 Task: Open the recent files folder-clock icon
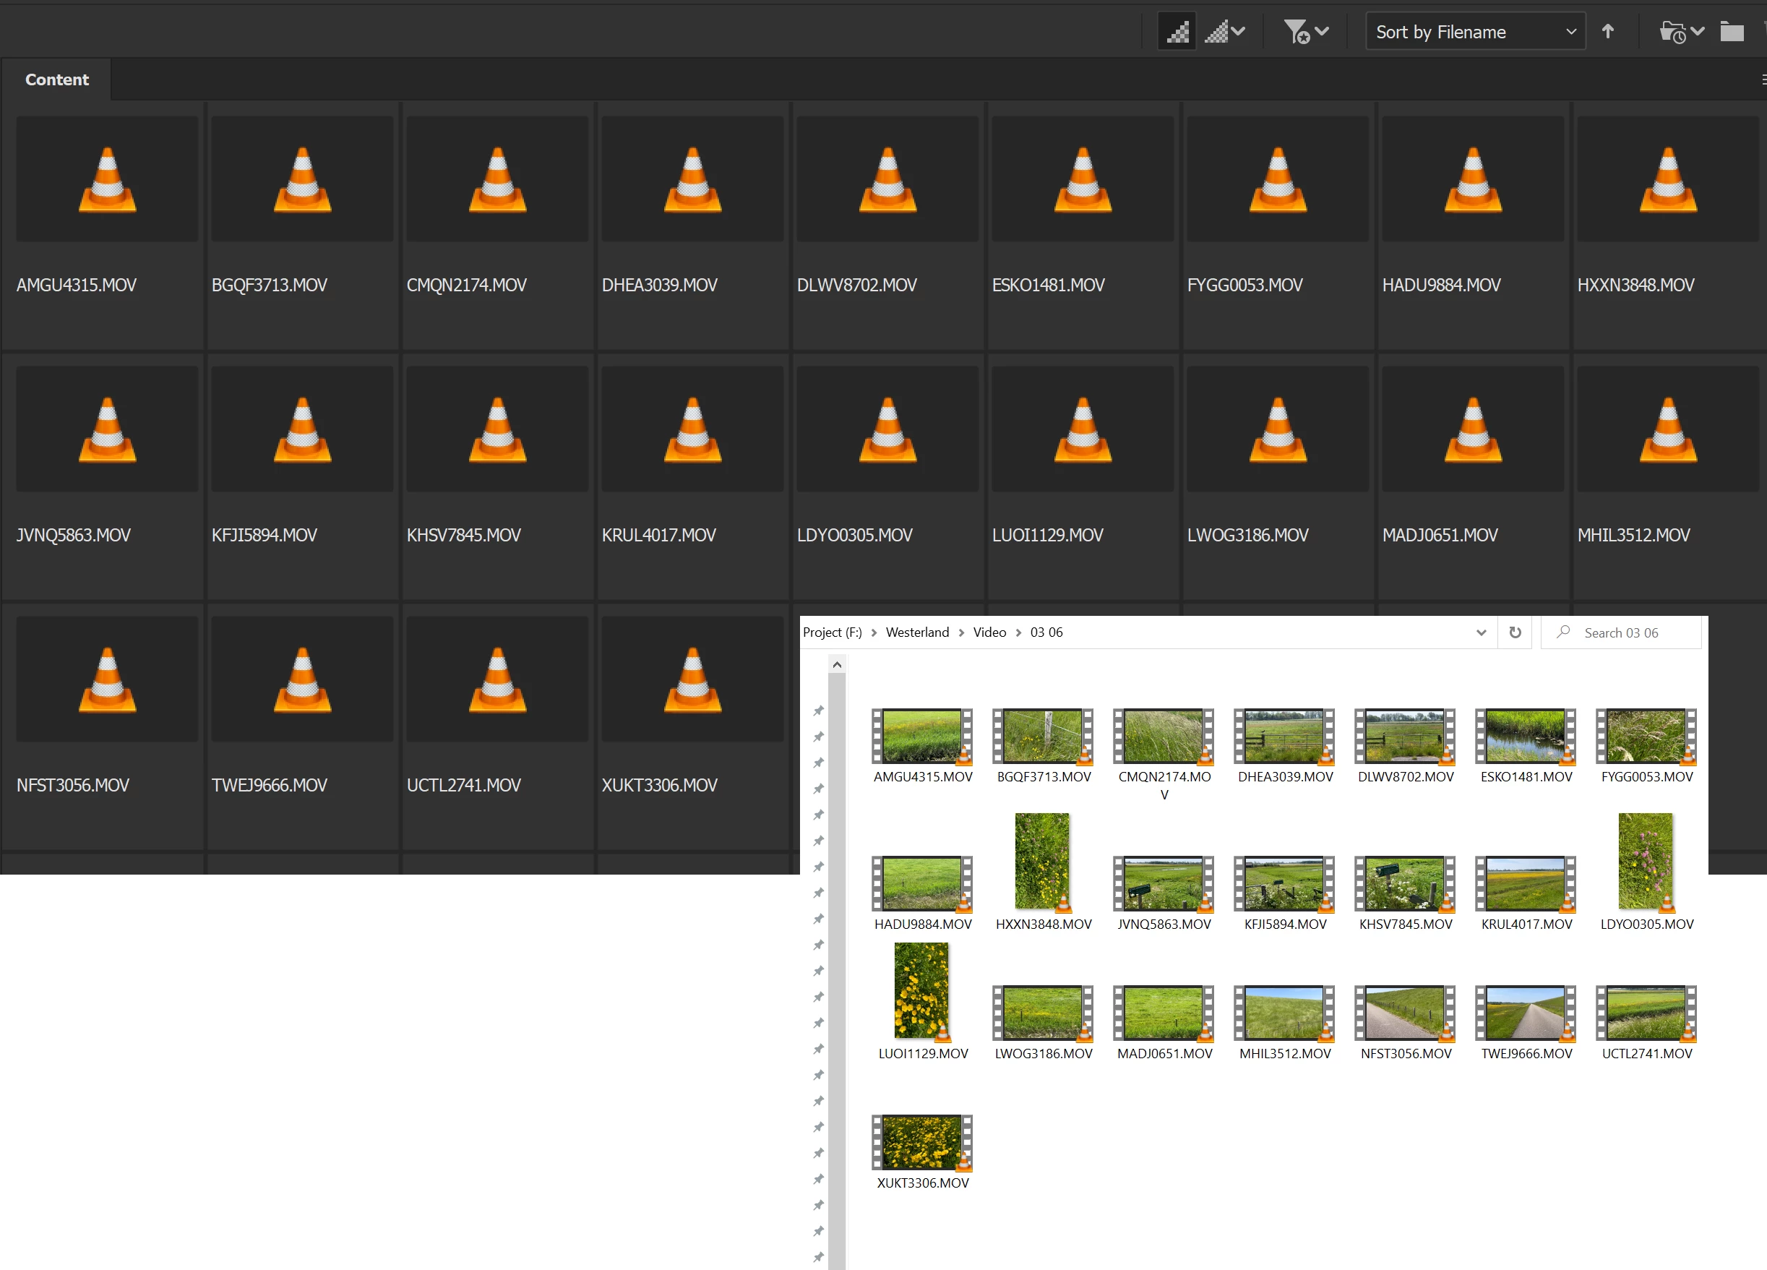click(x=1680, y=32)
